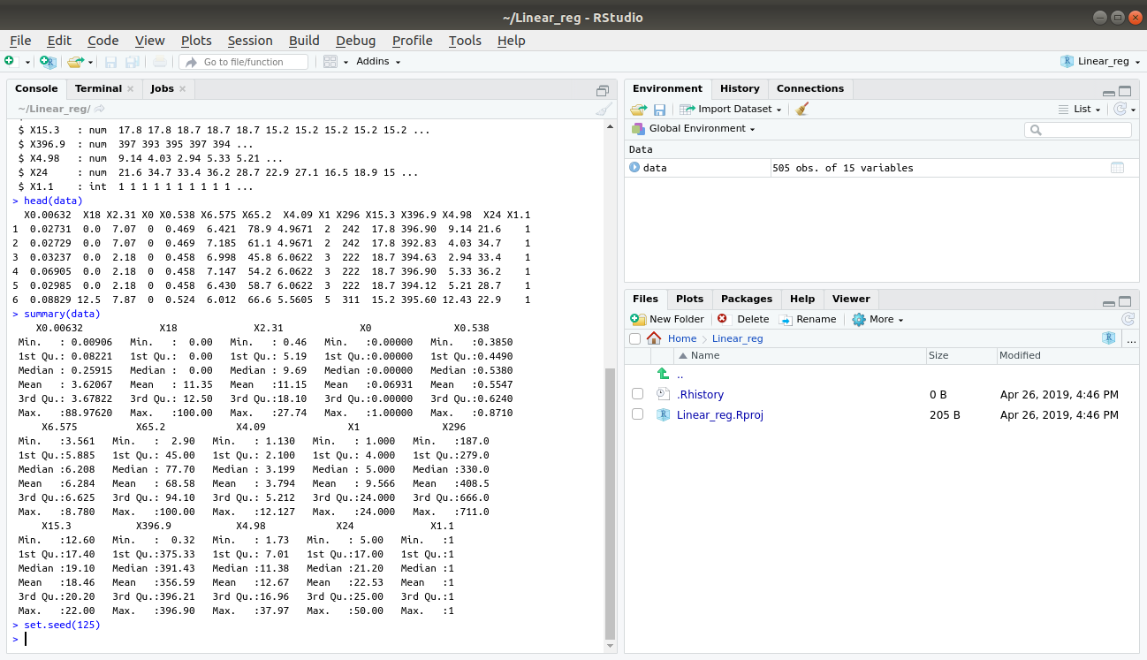Clear console with the broom icon
Image resolution: width=1147 pixels, height=660 pixels.
604,110
